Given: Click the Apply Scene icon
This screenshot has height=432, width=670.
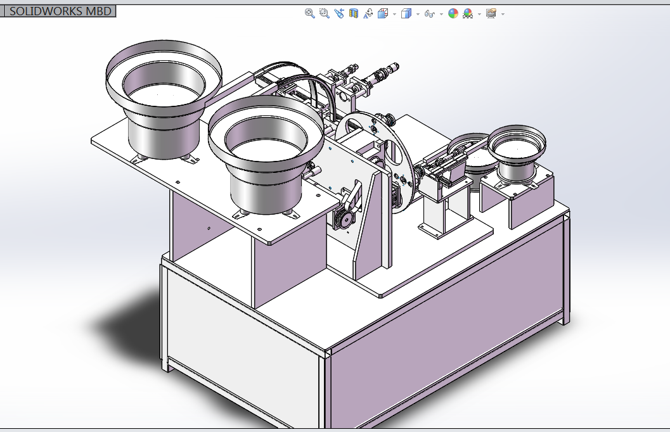Looking at the screenshot, I should click(x=468, y=14).
